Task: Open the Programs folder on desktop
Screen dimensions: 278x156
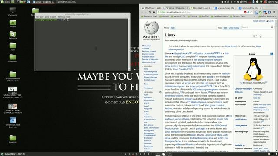Action: tap(13, 58)
